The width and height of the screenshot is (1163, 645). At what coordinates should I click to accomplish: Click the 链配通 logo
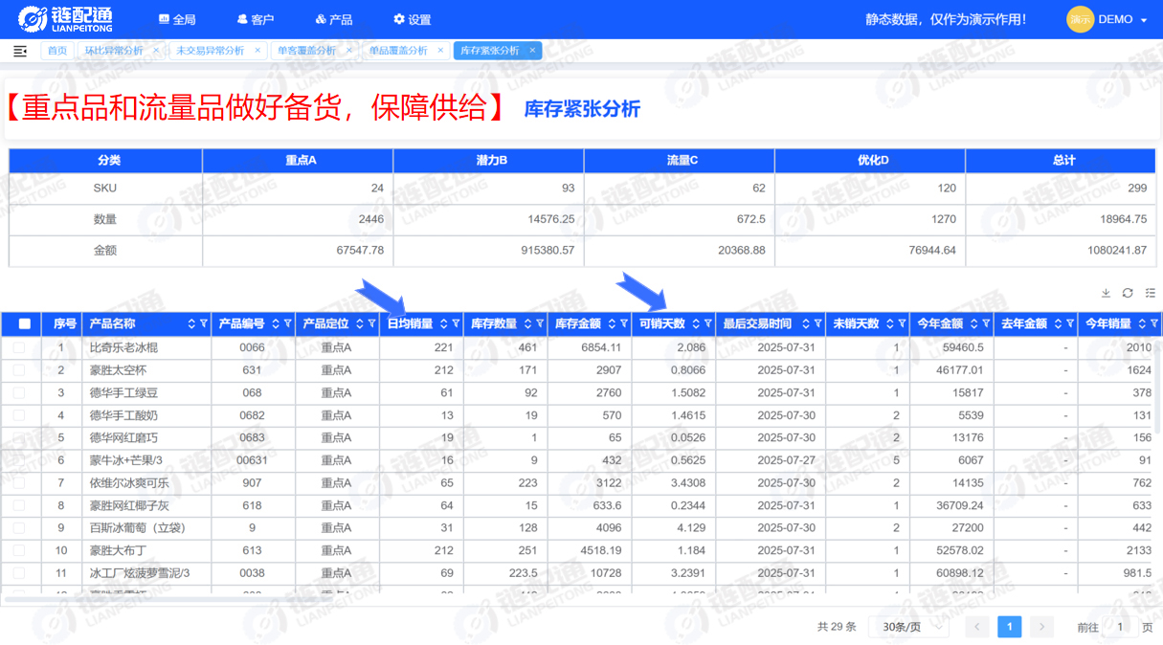click(65, 19)
